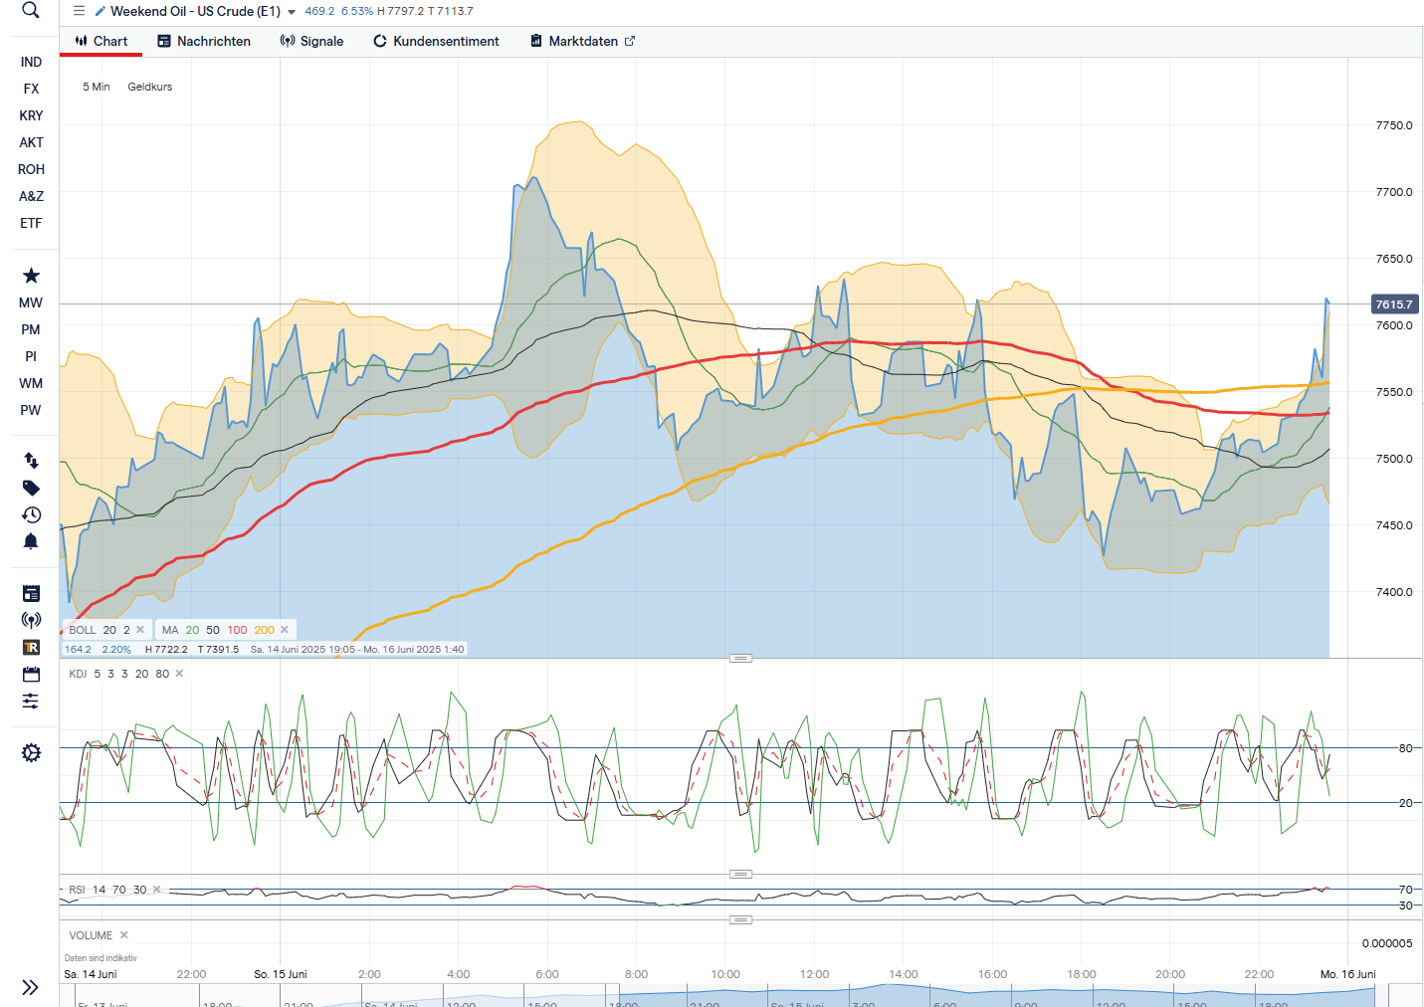The height and width of the screenshot is (1007, 1424).
Task: Click the VOLUME indicator label
Action: (91, 935)
